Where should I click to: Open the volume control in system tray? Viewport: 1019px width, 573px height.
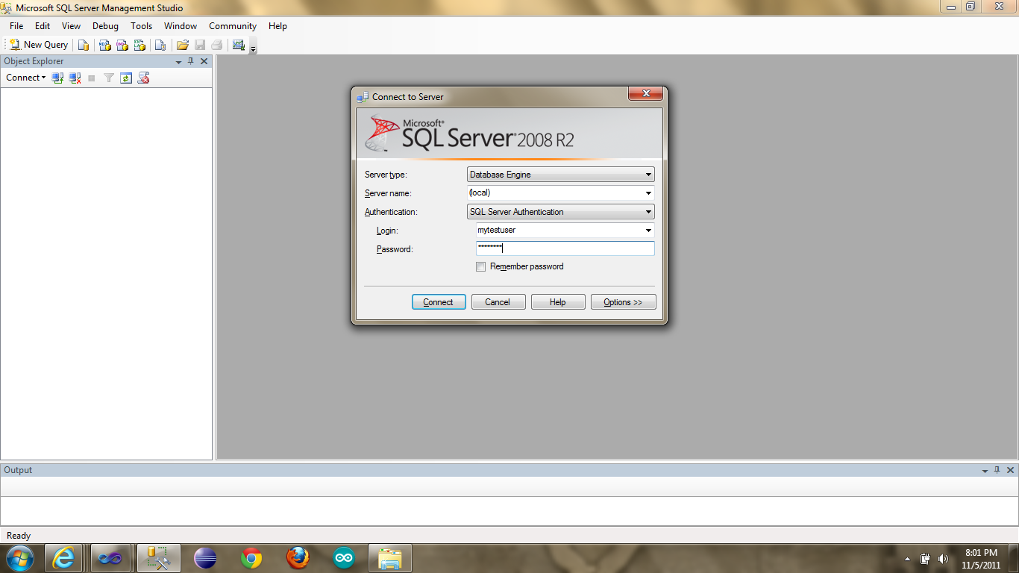[943, 558]
